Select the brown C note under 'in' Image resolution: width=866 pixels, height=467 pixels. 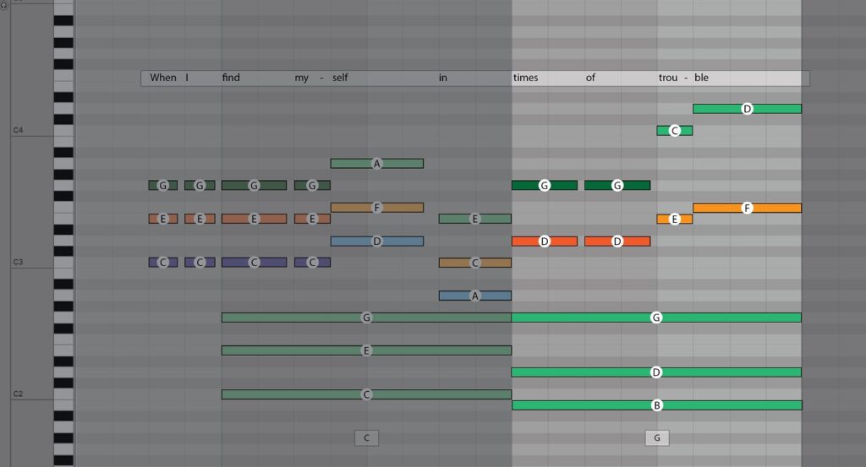[x=475, y=263]
